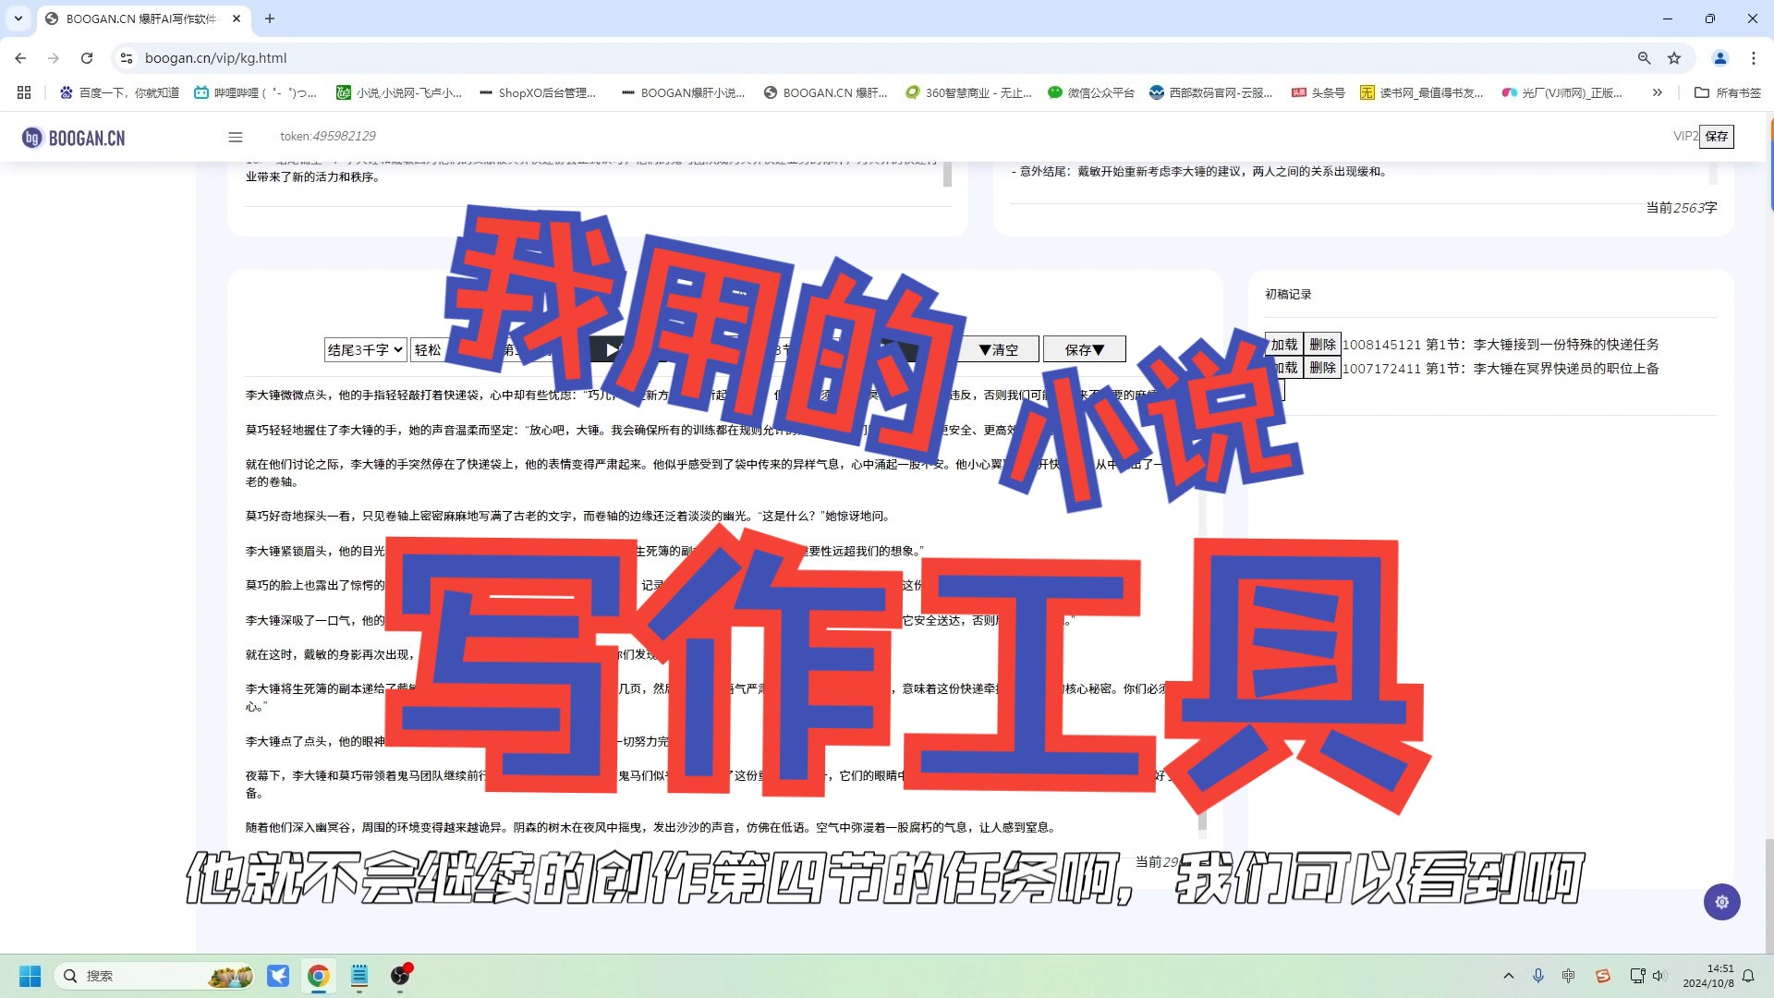Screen dimensions: 1774x998
Task: Open 360智慧商业 bookmark
Action: click(x=968, y=92)
